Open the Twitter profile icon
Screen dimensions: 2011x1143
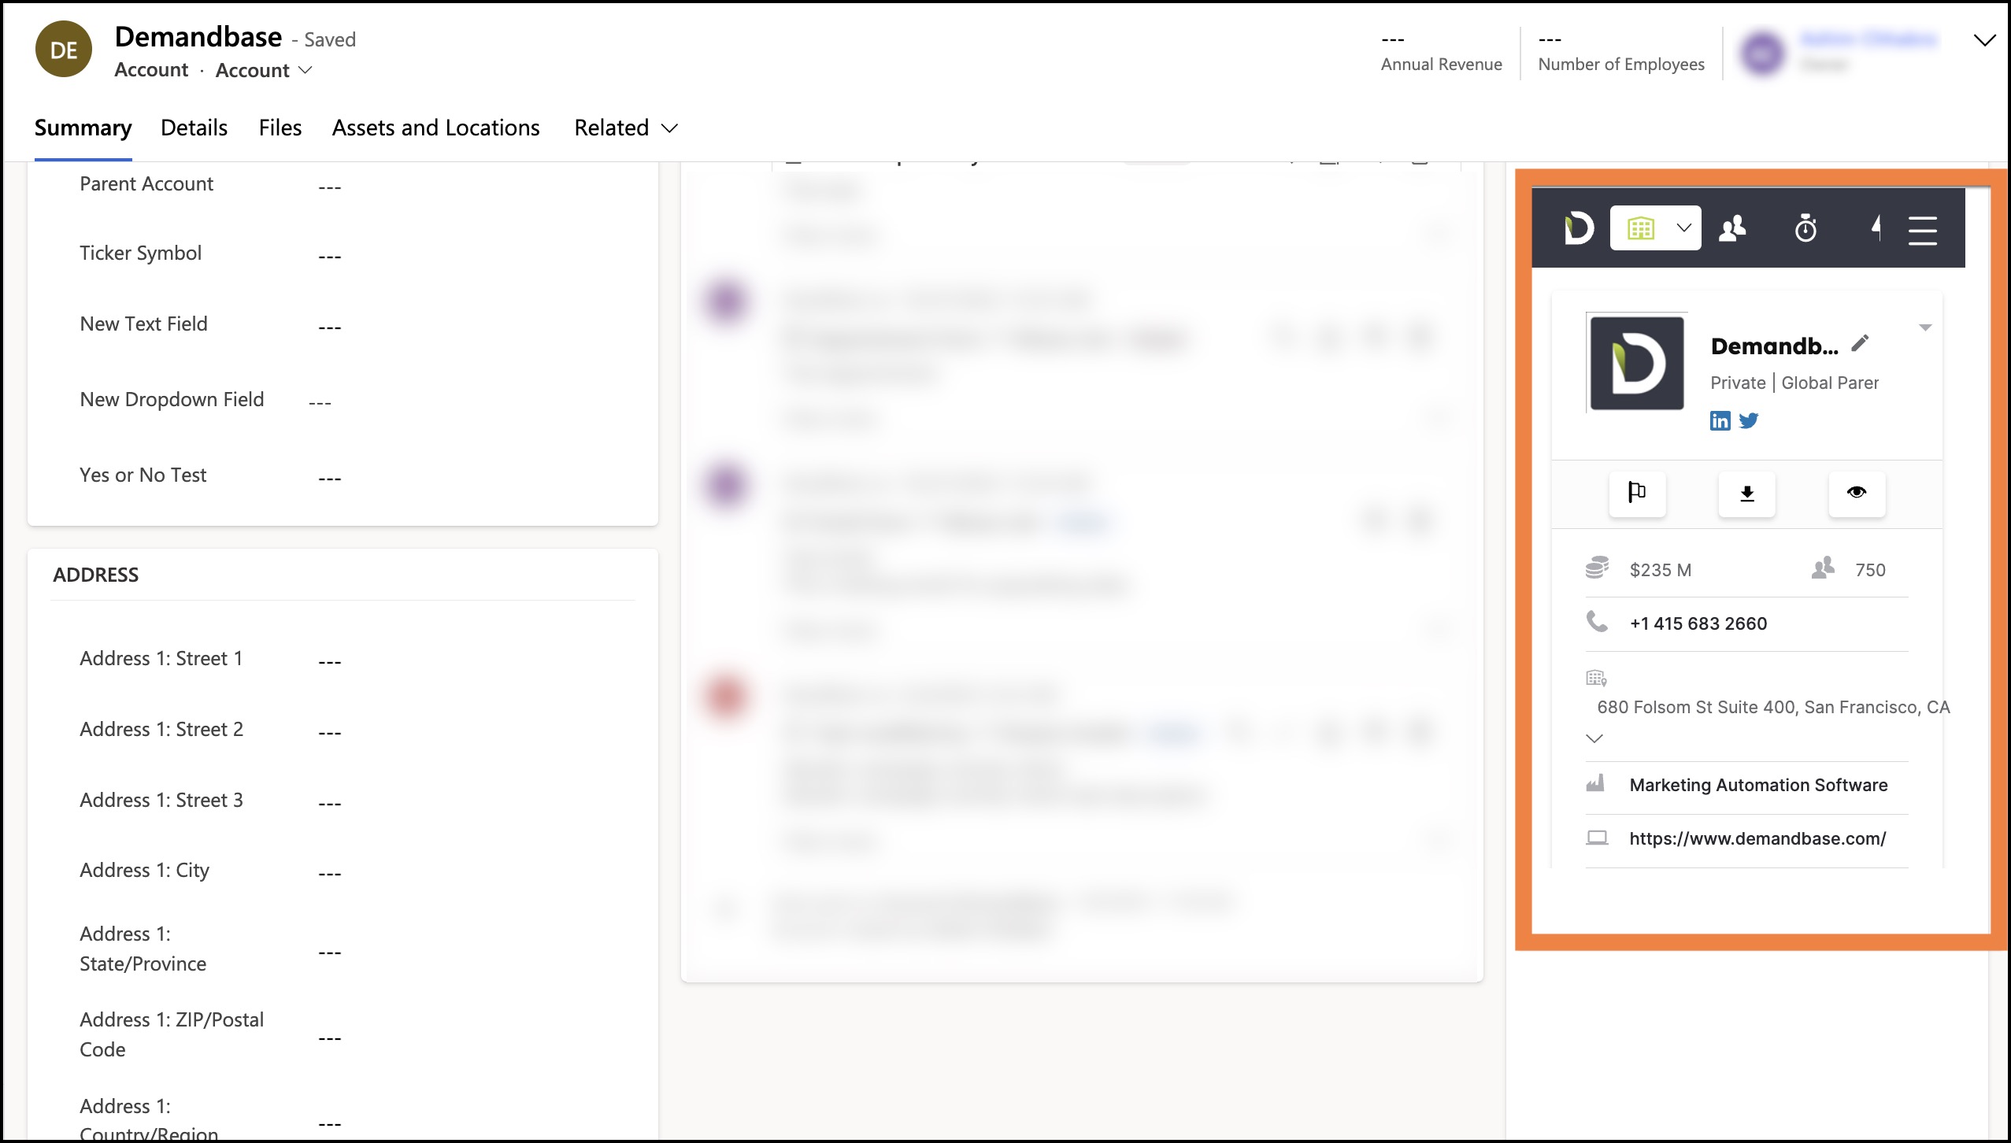[1749, 420]
